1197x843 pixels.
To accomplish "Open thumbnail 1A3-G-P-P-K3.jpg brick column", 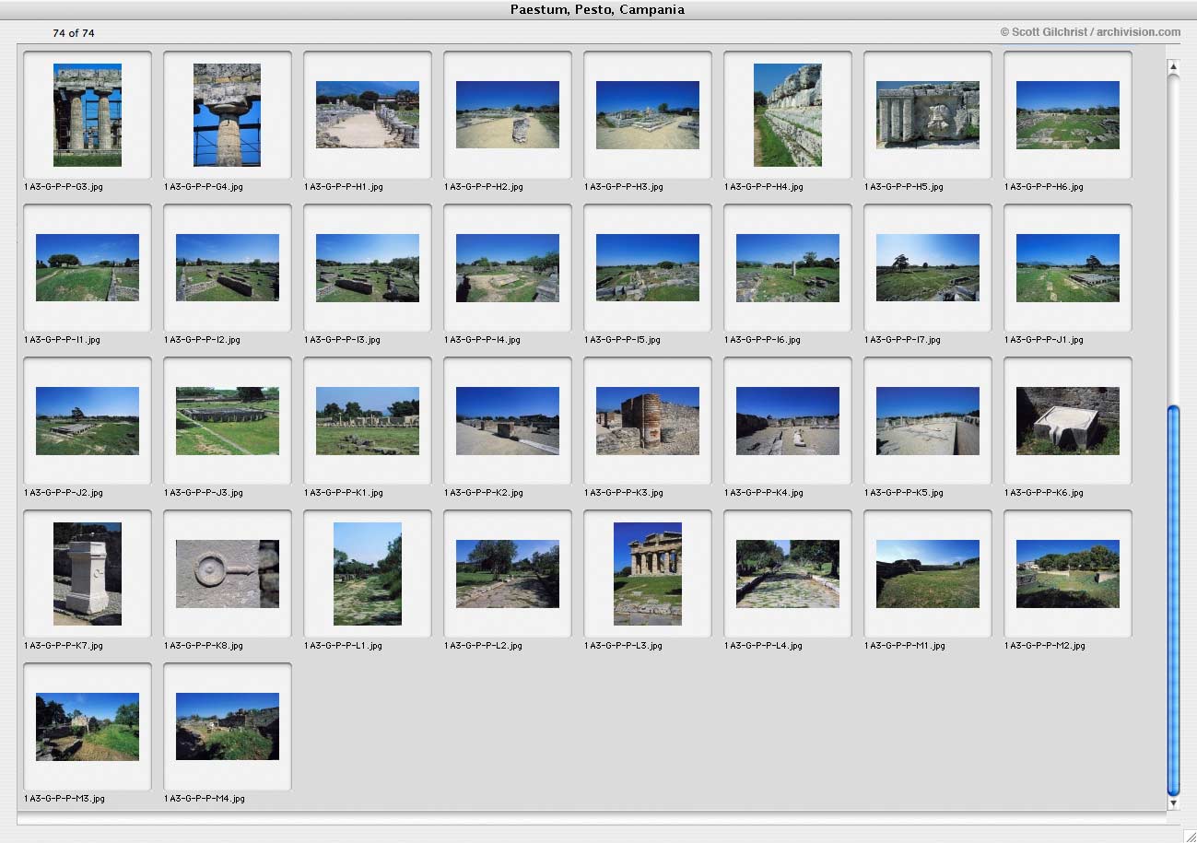I will [648, 421].
